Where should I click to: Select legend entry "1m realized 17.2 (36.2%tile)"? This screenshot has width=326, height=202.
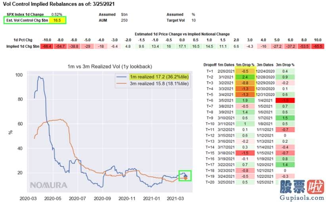click(159, 77)
